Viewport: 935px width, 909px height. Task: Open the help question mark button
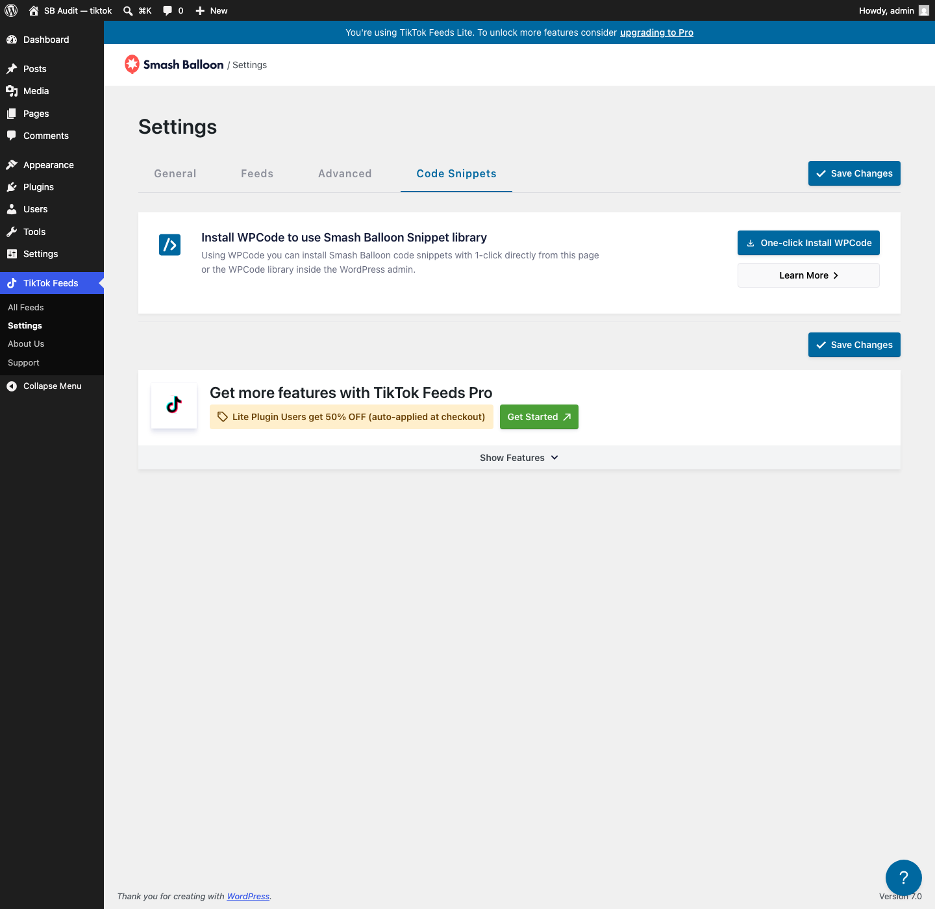(x=903, y=877)
